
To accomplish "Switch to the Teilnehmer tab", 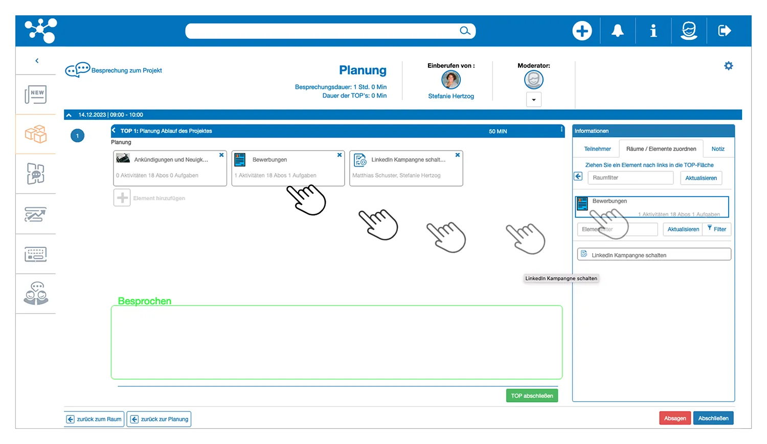I will (x=597, y=149).
